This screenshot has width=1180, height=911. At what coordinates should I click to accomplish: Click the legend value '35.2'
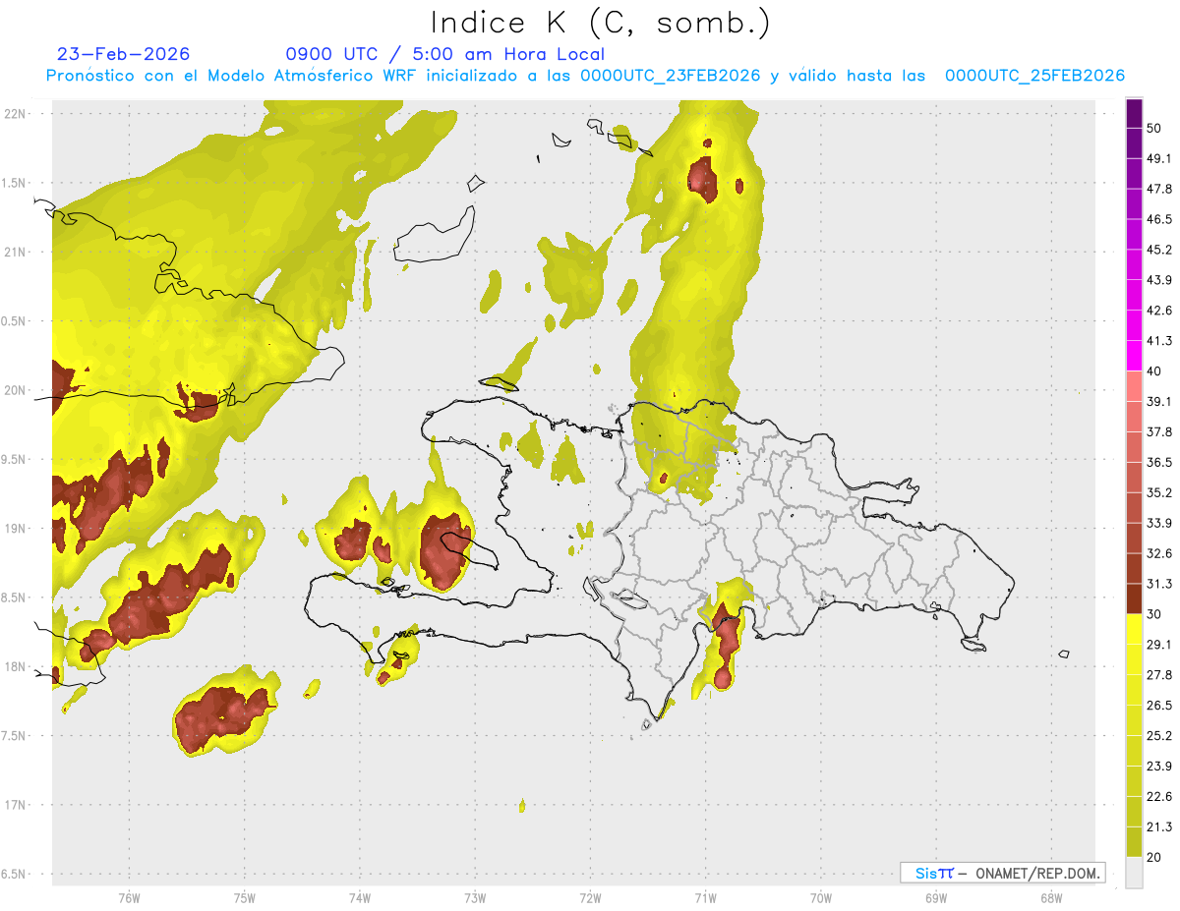tap(1159, 492)
